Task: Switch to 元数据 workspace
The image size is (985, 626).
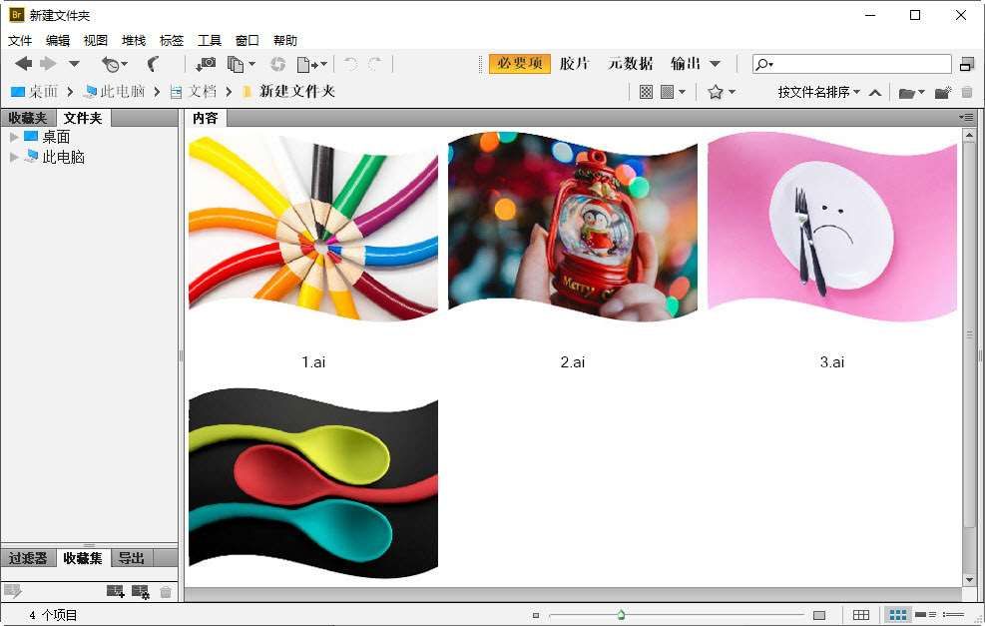Action: click(630, 64)
